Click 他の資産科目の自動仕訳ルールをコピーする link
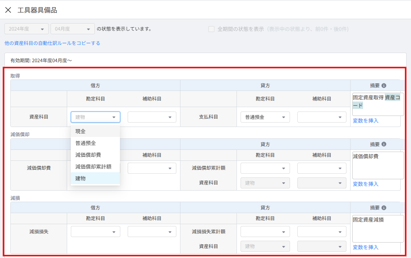411x258 pixels. click(52, 43)
